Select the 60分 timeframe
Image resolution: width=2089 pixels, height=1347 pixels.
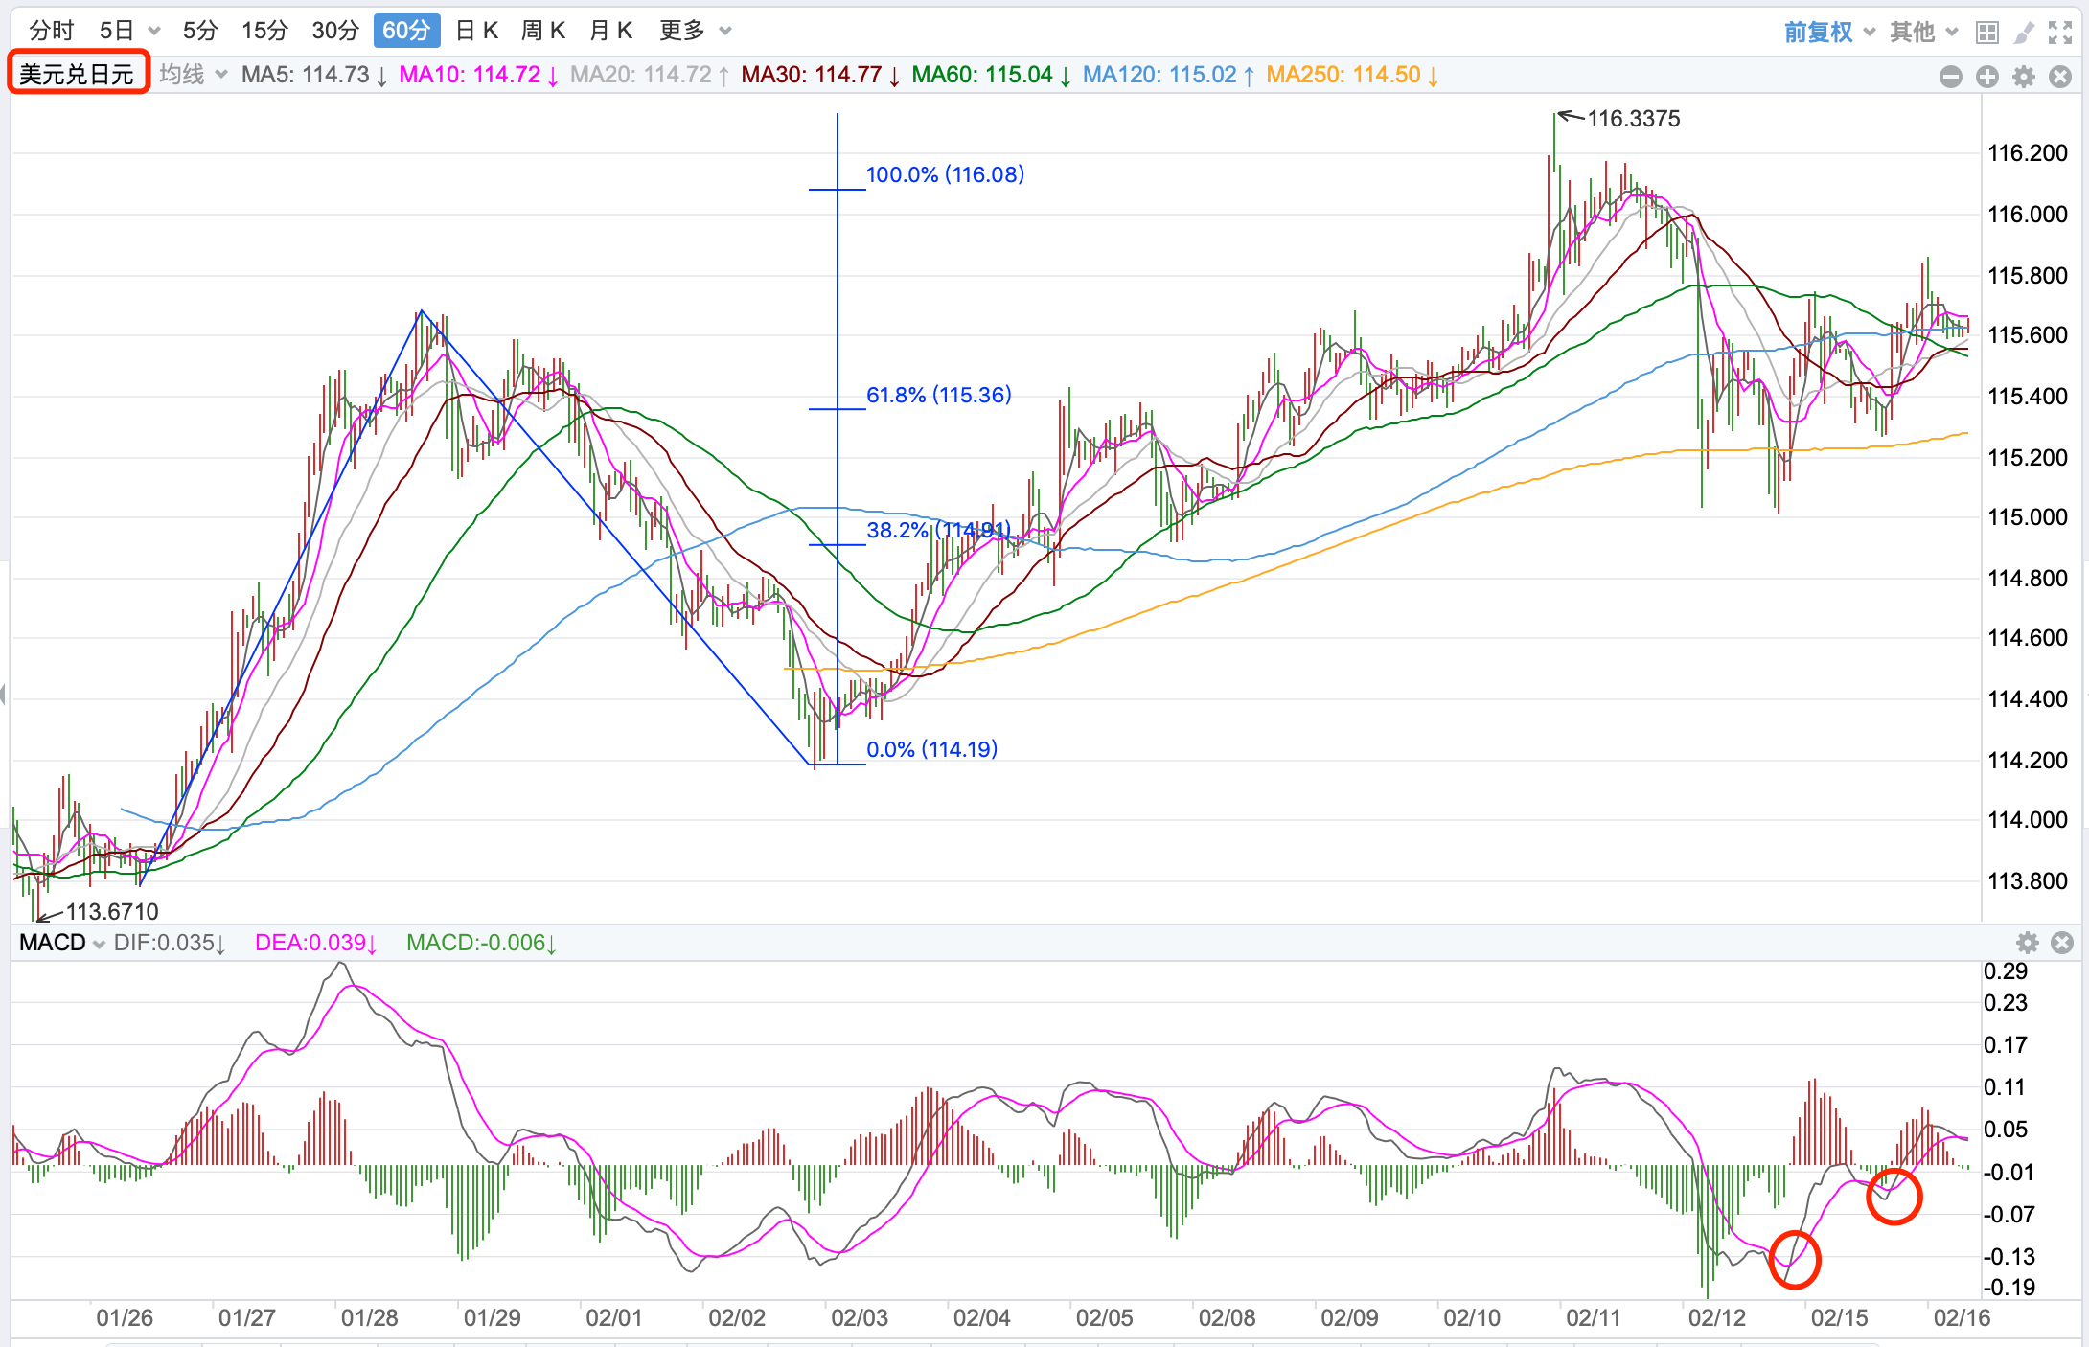click(406, 31)
